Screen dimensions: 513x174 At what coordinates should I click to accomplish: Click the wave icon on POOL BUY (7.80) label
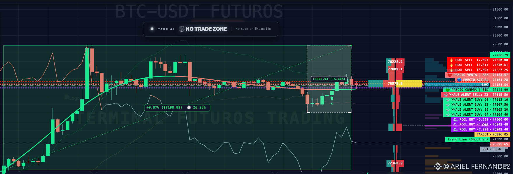pos(456,129)
